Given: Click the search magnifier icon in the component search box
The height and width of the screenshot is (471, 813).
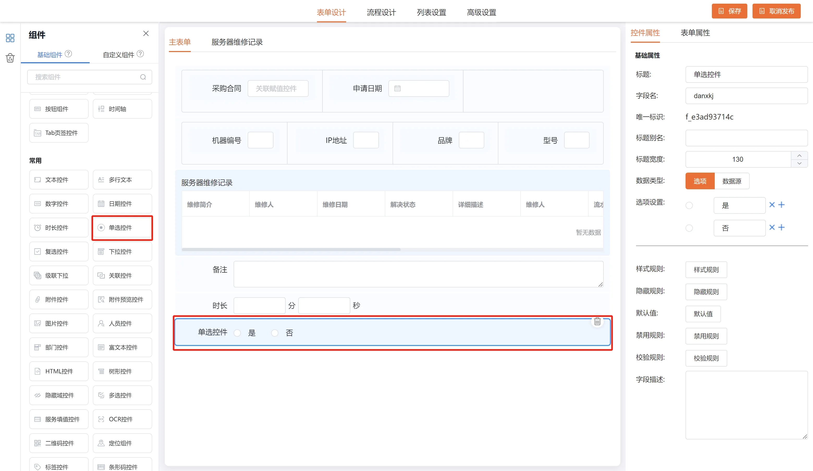Looking at the screenshot, I should click(x=143, y=77).
